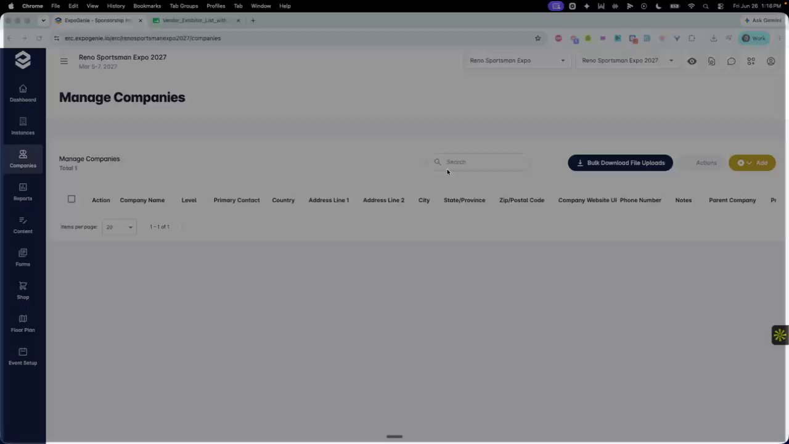Open the Chrome tab search chevron
This screenshot has width=789, height=444.
click(43, 20)
